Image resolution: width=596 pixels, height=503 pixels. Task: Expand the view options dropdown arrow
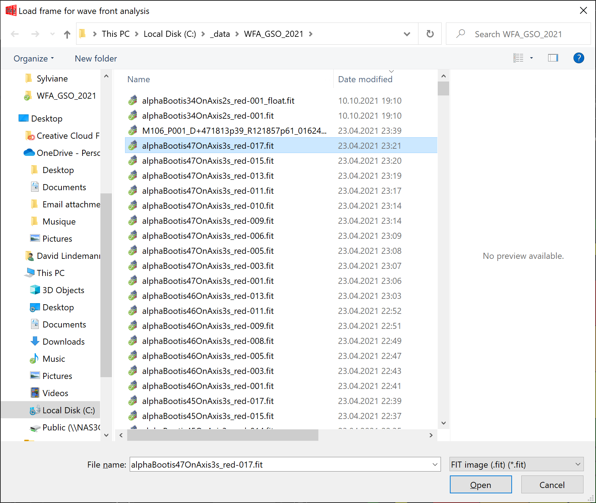[531, 58]
